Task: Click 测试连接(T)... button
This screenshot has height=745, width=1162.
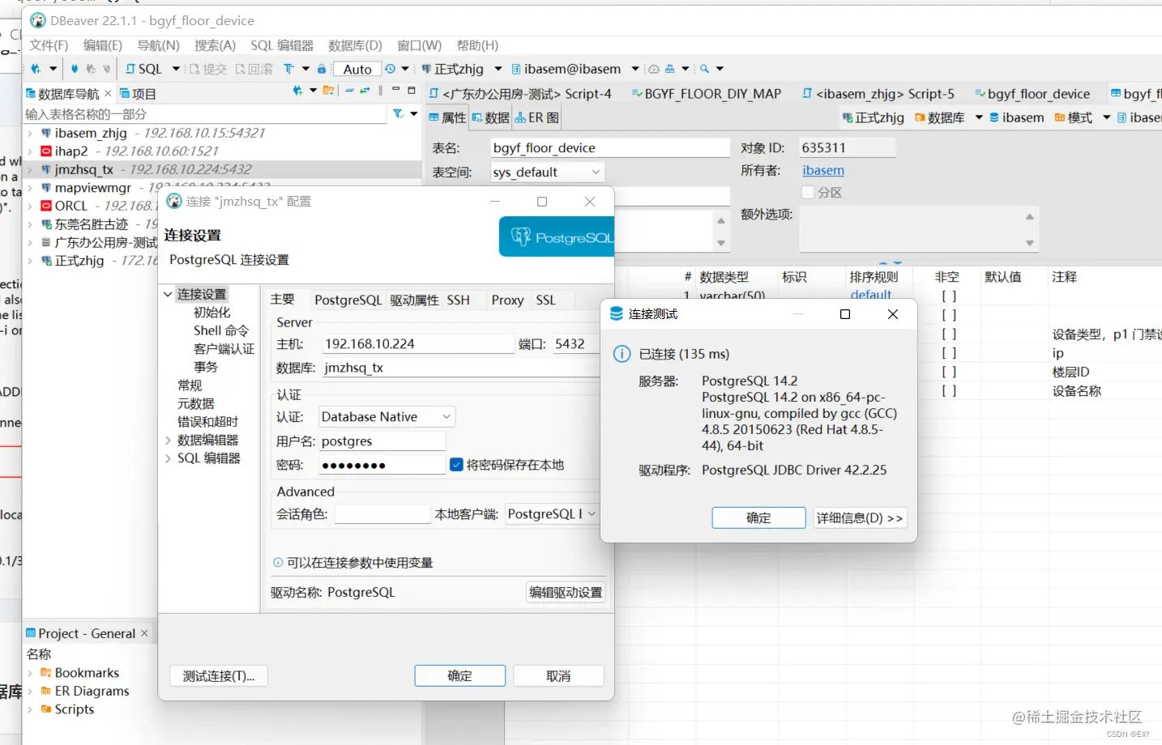Action: (x=219, y=675)
